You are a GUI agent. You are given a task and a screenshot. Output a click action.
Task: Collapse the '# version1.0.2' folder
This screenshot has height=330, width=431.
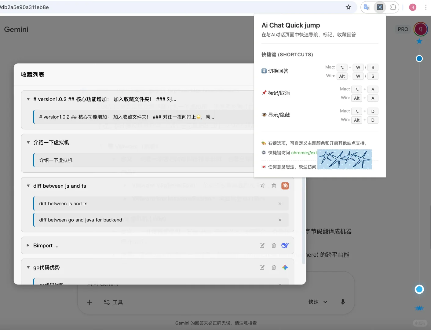tap(28, 99)
